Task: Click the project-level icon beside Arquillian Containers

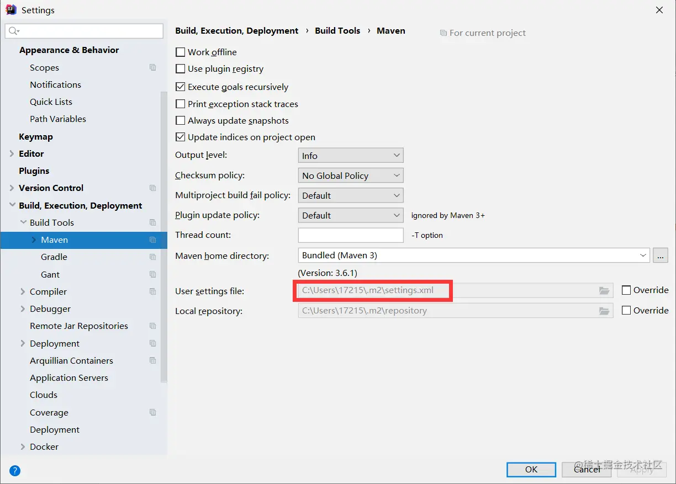Action: (x=153, y=360)
